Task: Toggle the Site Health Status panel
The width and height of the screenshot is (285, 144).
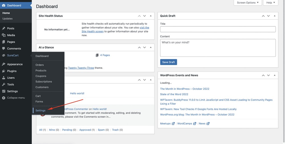Action: tap(150, 16)
